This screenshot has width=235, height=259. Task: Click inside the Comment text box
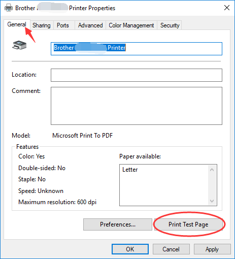pos(137,106)
